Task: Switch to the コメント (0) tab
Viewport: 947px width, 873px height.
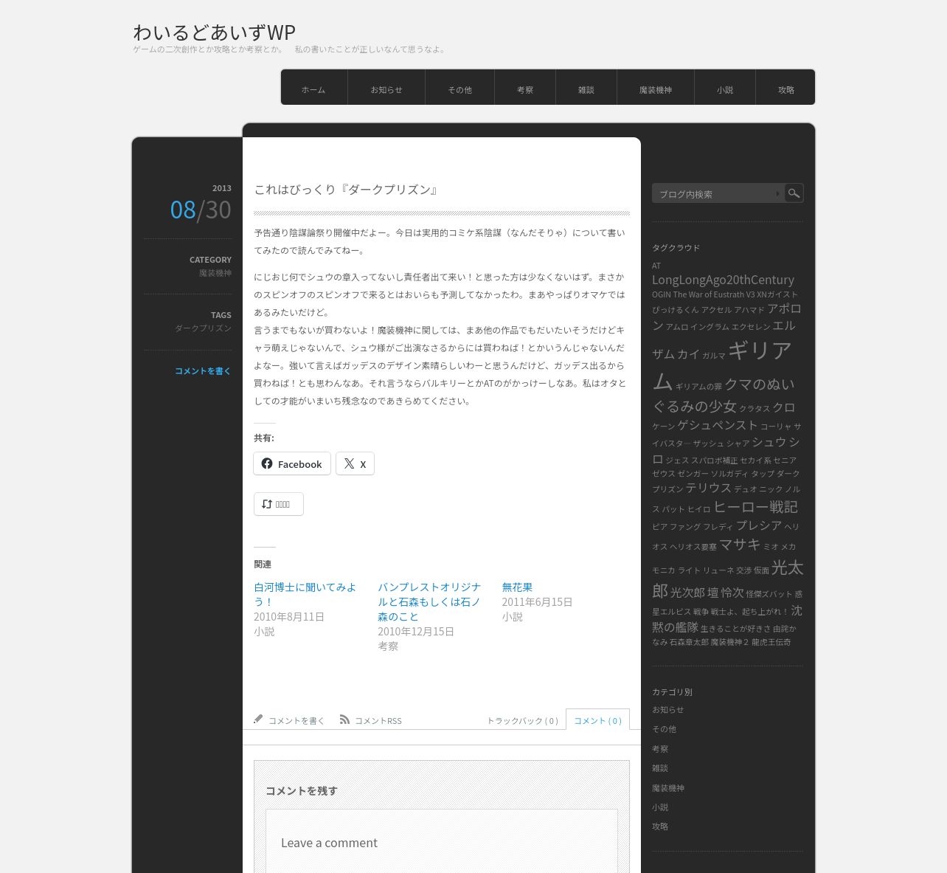Action: (597, 720)
